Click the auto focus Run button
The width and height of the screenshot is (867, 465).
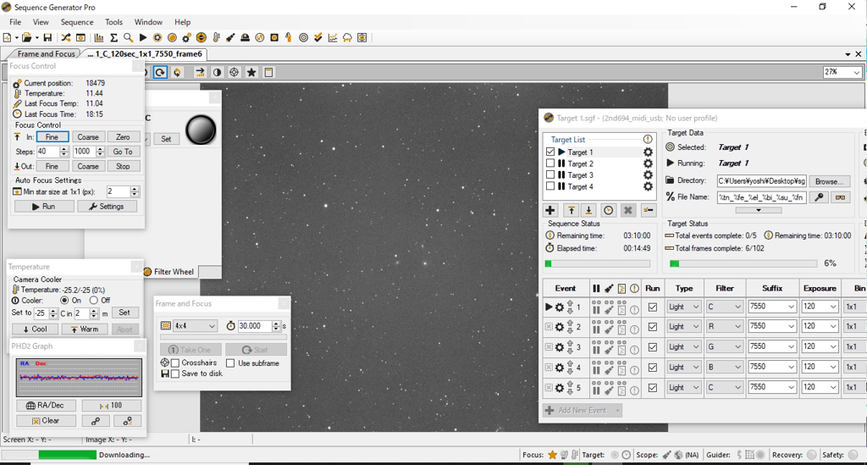point(44,206)
